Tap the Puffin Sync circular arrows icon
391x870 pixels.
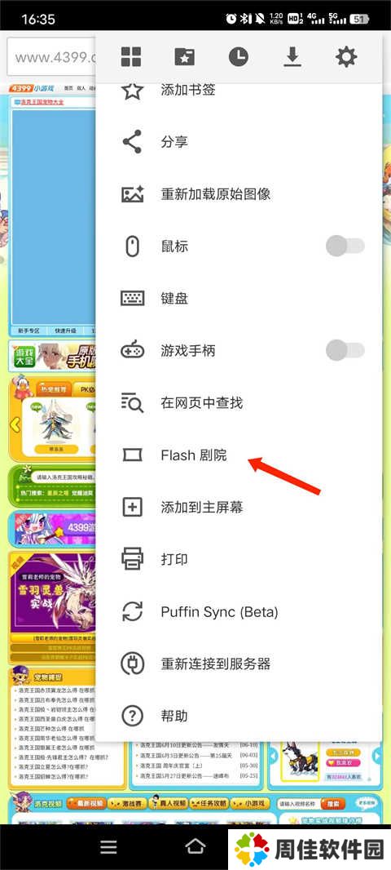pyautogui.click(x=132, y=611)
